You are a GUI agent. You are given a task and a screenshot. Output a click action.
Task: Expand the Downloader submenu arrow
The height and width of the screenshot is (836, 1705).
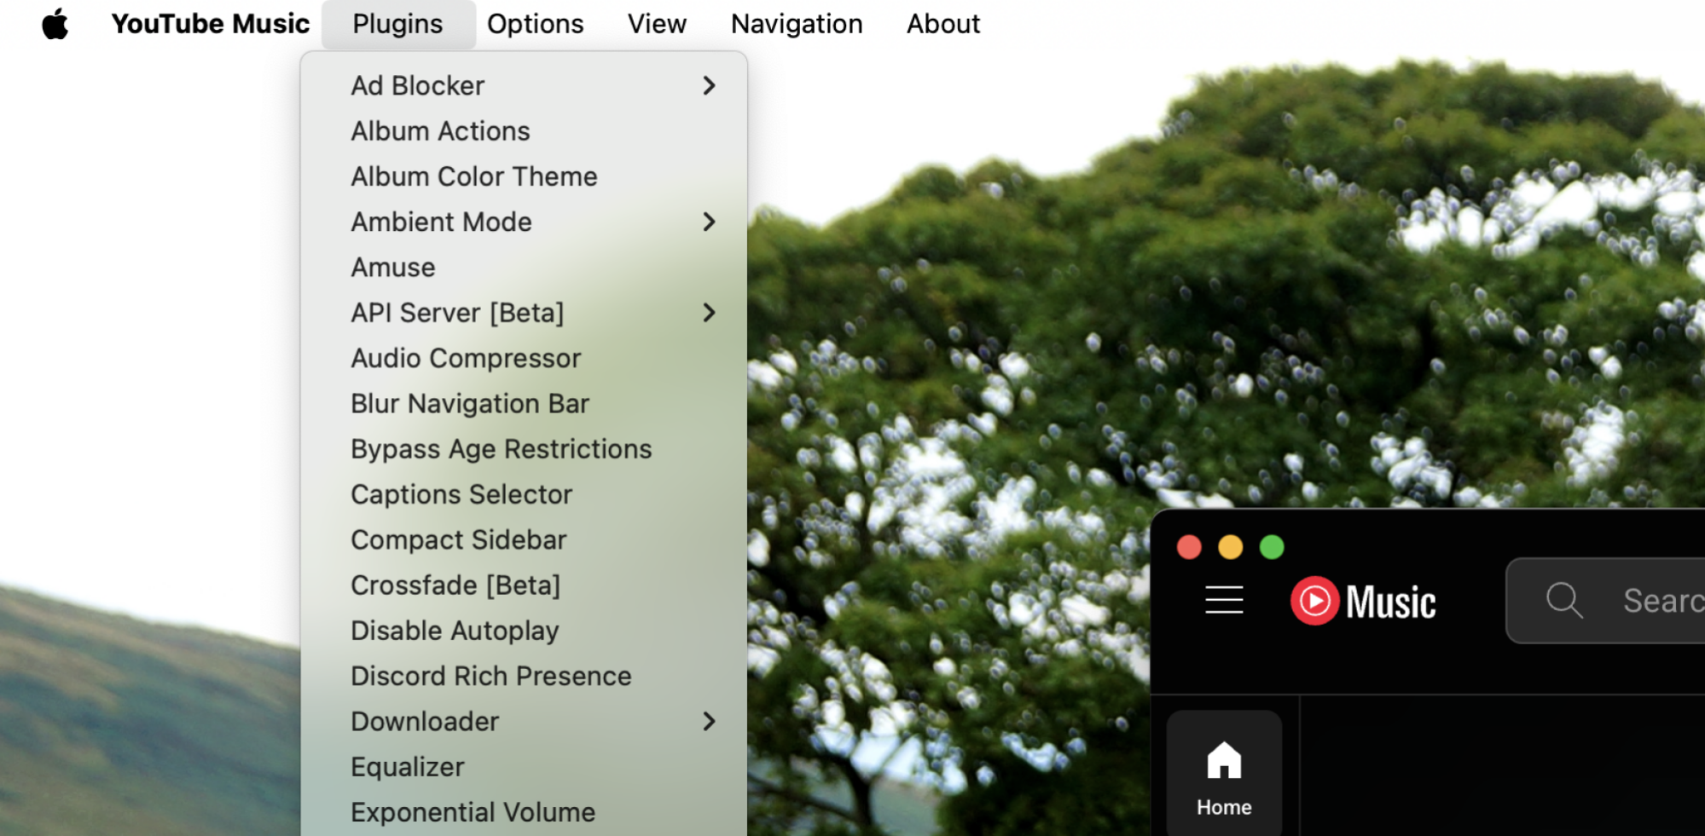pyautogui.click(x=709, y=722)
